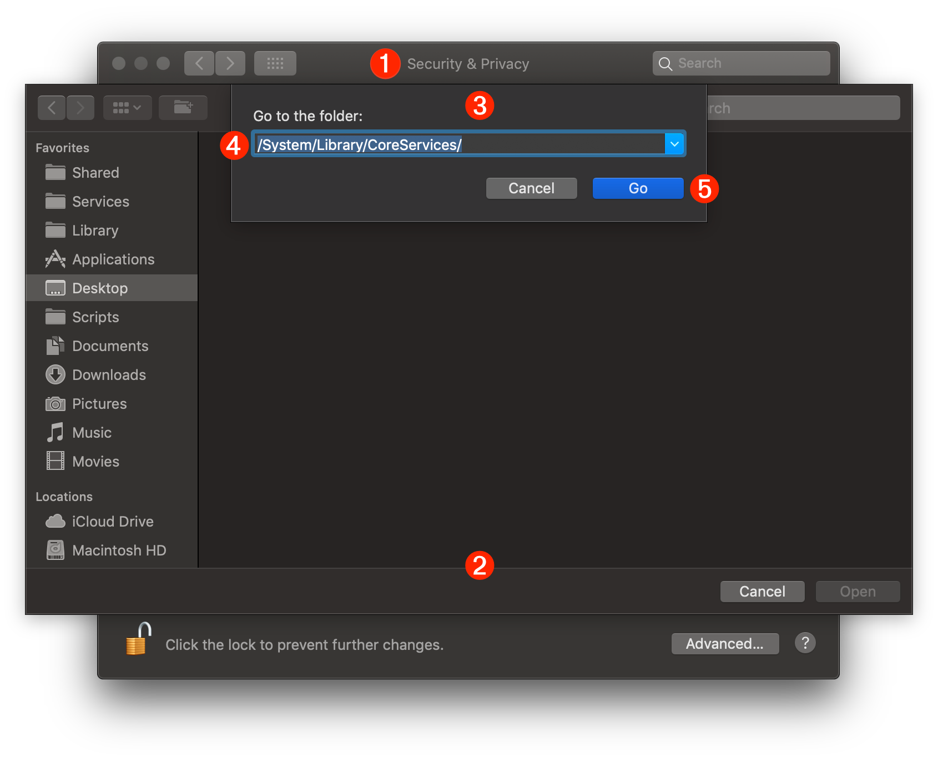Open the Applications sidebar shortcut
This screenshot has width=938, height=761.
pos(113,259)
